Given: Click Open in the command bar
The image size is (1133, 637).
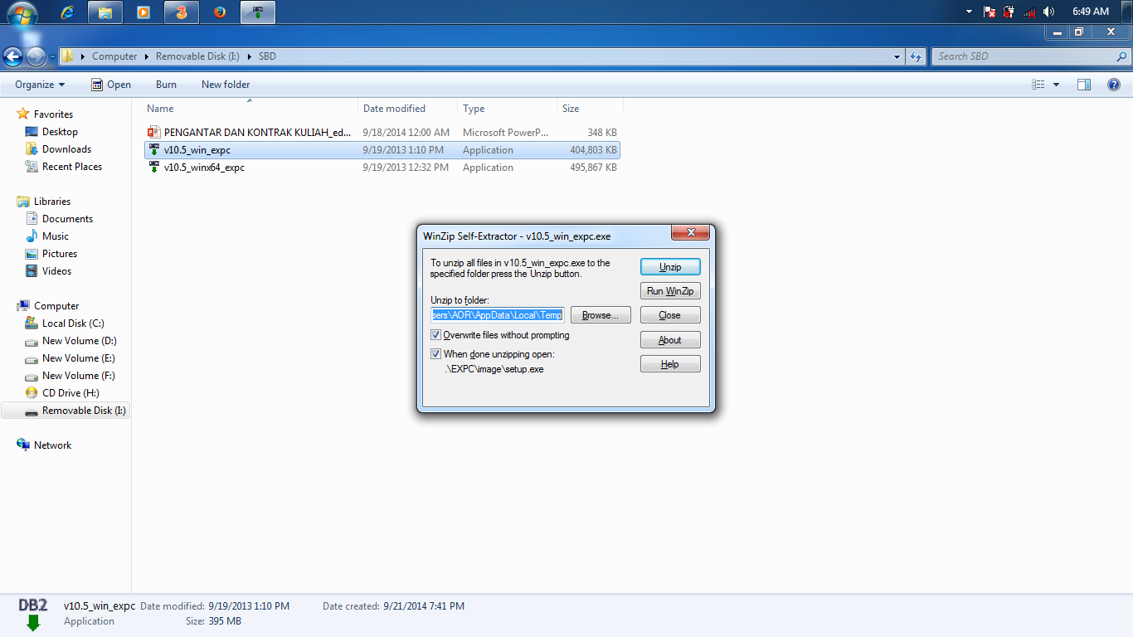Looking at the screenshot, I should [x=111, y=85].
